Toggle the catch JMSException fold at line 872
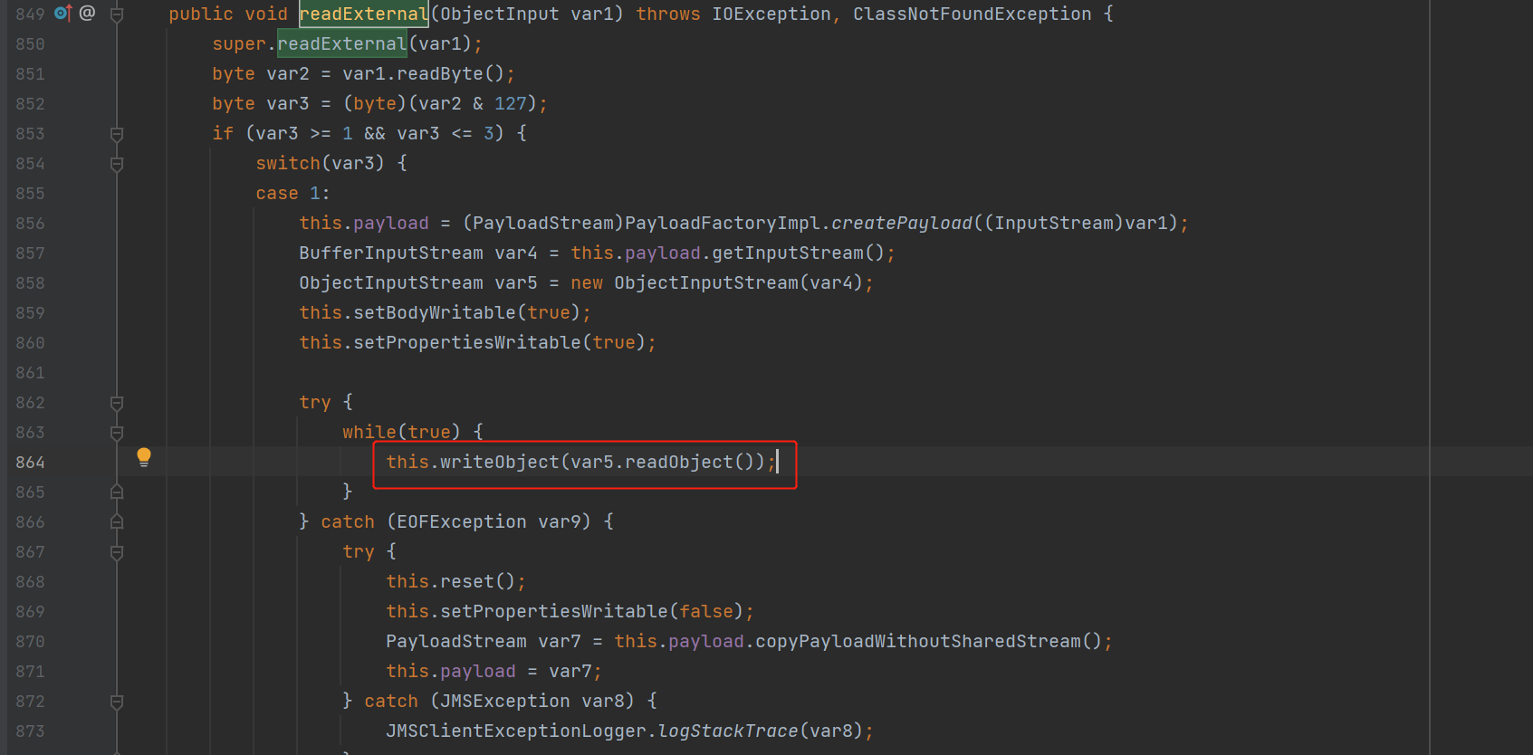Image resolution: width=1533 pixels, height=755 pixels. [117, 702]
